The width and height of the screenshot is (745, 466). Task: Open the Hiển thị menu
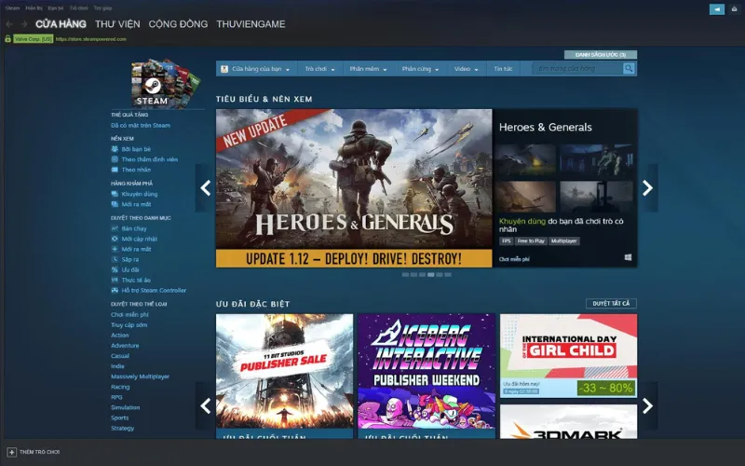34,8
